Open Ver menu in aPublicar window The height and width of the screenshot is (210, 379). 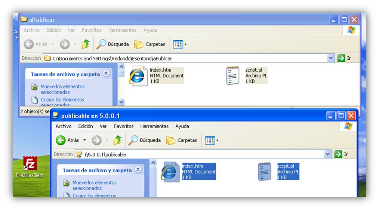71,30
